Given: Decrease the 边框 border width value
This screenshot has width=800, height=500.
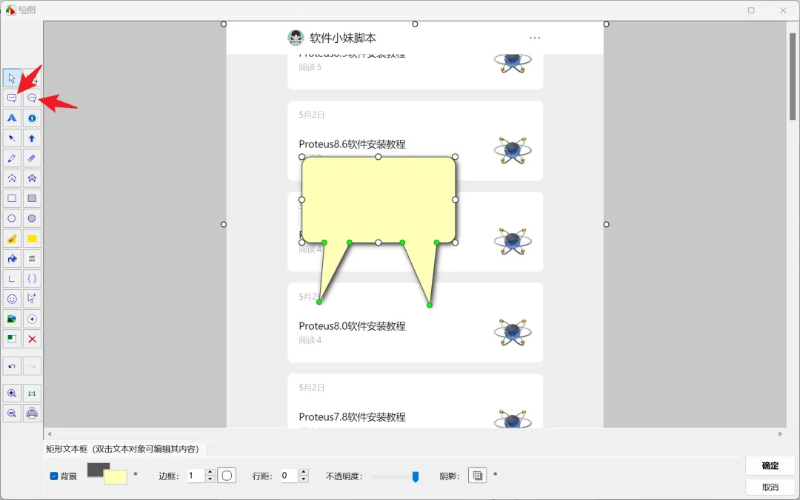Looking at the screenshot, I should tap(210, 479).
